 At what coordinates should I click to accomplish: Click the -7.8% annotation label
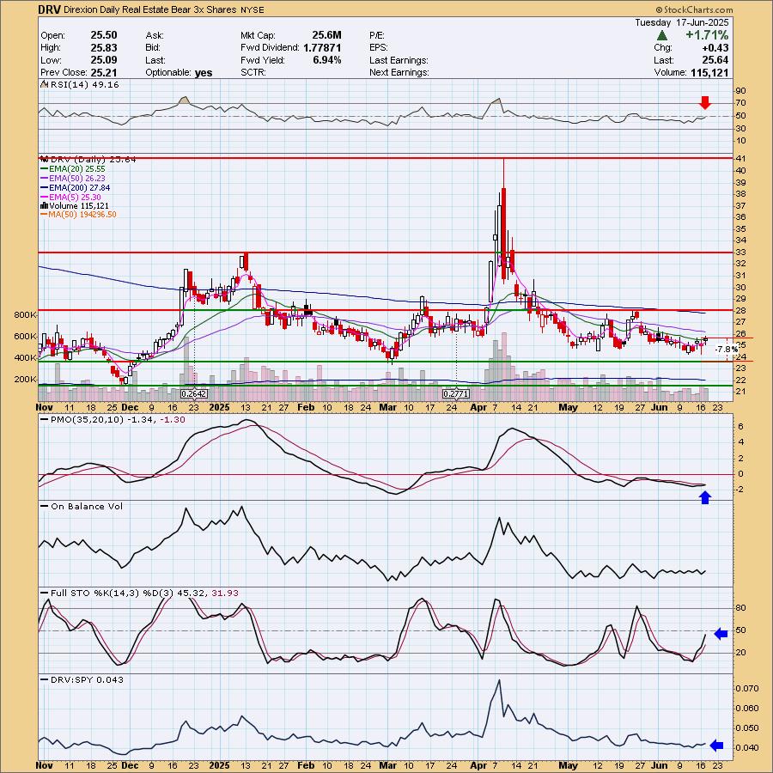727,350
